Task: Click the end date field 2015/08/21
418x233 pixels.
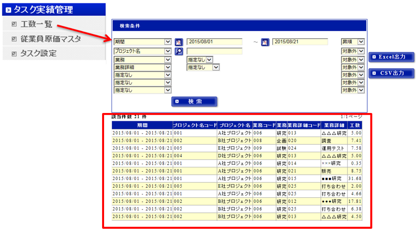Action: pyautogui.click(x=300, y=42)
